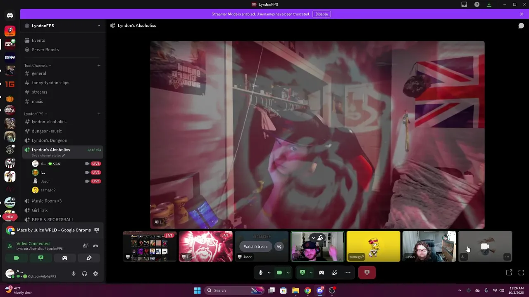Collapse Text Channels category
The width and height of the screenshot is (529, 297).
point(38,66)
